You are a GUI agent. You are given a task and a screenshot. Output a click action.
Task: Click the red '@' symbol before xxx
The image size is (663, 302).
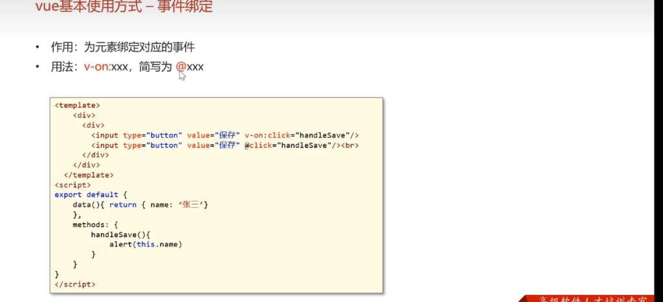pos(181,67)
